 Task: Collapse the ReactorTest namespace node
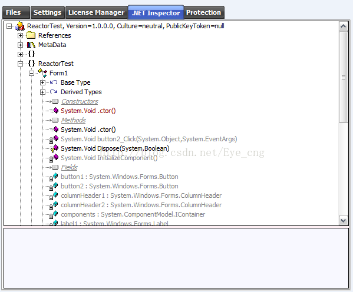20,64
